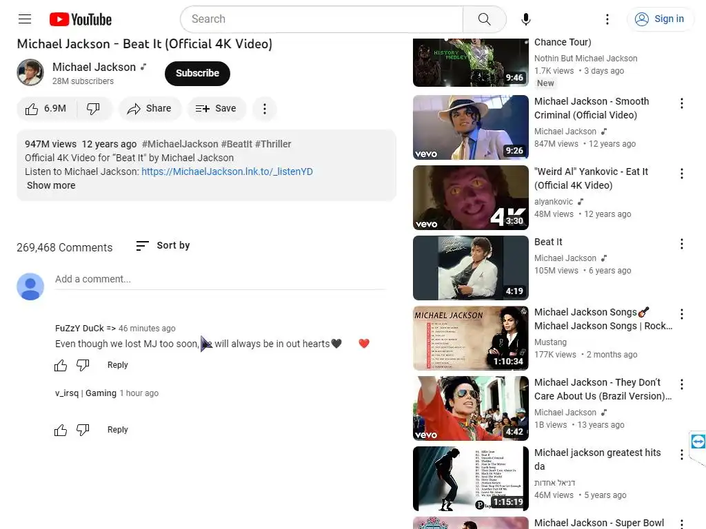
Task: Open They Don't Care About Us thumbnail
Action: click(x=470, y=408)
